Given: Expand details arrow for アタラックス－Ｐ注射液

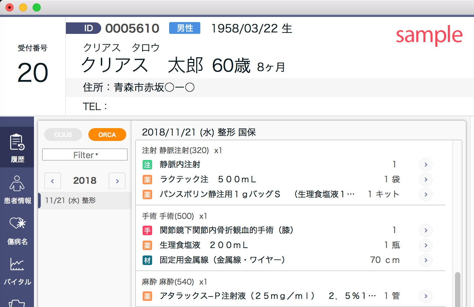Looking at the screenshot, I should click(x=425, y=296).
